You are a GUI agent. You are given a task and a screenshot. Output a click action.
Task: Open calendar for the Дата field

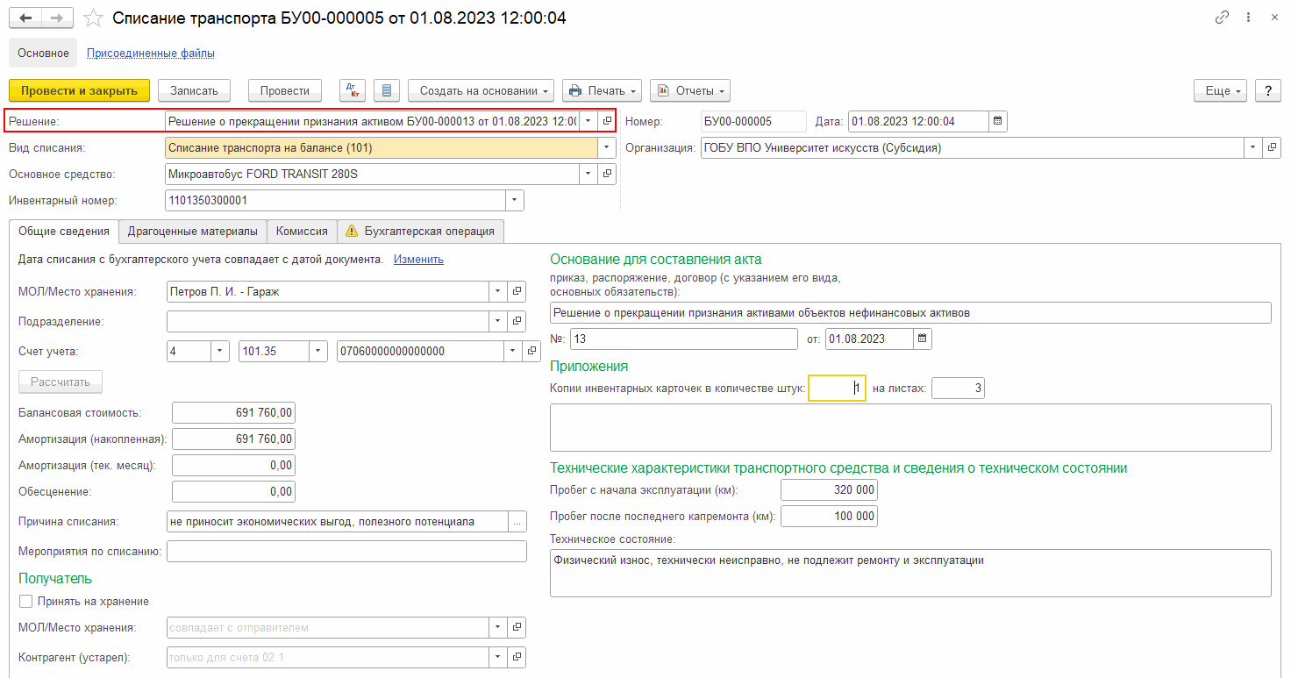[998, 121]
